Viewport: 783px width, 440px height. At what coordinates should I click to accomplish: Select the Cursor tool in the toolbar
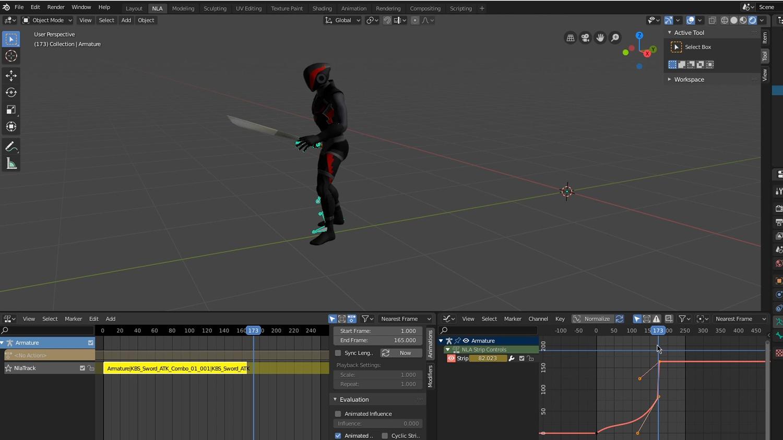click(11, 56)
